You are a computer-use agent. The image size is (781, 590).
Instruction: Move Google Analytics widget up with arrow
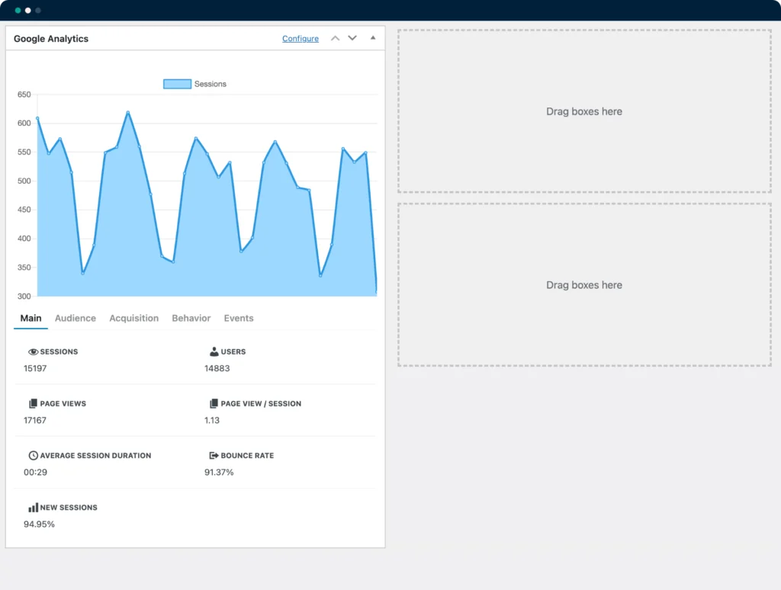335,38
